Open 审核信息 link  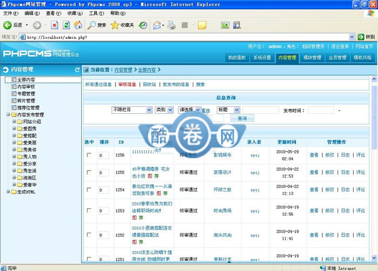tap(127, 84)
